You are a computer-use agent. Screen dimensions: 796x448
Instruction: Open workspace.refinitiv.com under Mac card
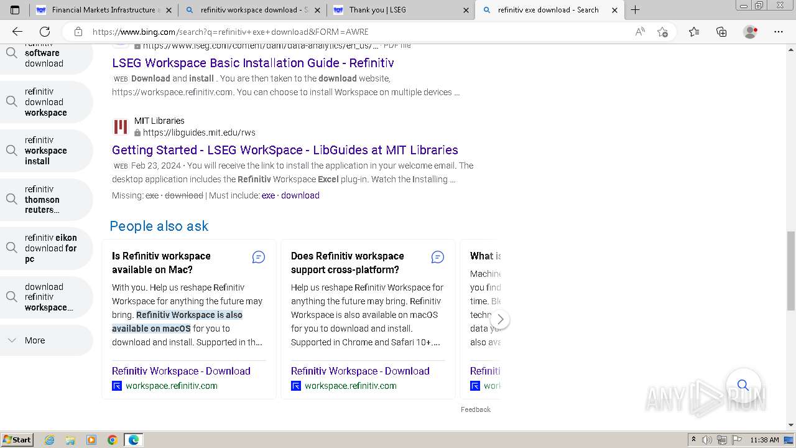(x=172, y=386)
